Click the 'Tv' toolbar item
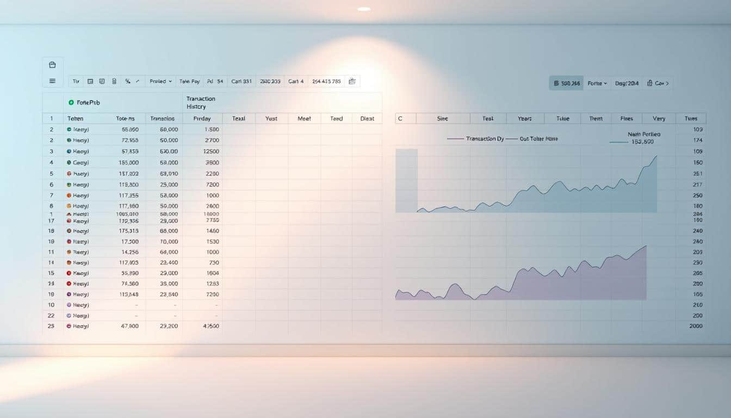Image resolution: width=731 pixels, height=418 pixels. tap(76, 81)
